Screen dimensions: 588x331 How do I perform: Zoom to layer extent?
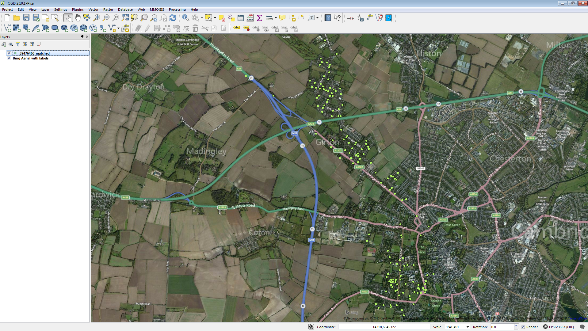tap(144, 18)
